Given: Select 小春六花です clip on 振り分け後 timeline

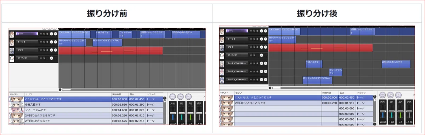Looking at the screenshot, I should click(314, 64).
